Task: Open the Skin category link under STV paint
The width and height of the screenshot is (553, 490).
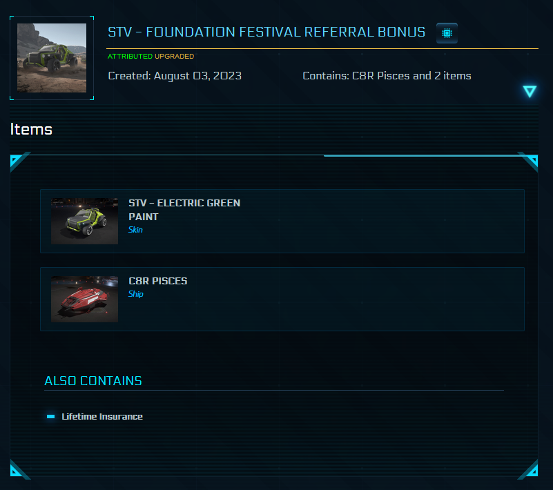Action: click(x=135, y=229)
